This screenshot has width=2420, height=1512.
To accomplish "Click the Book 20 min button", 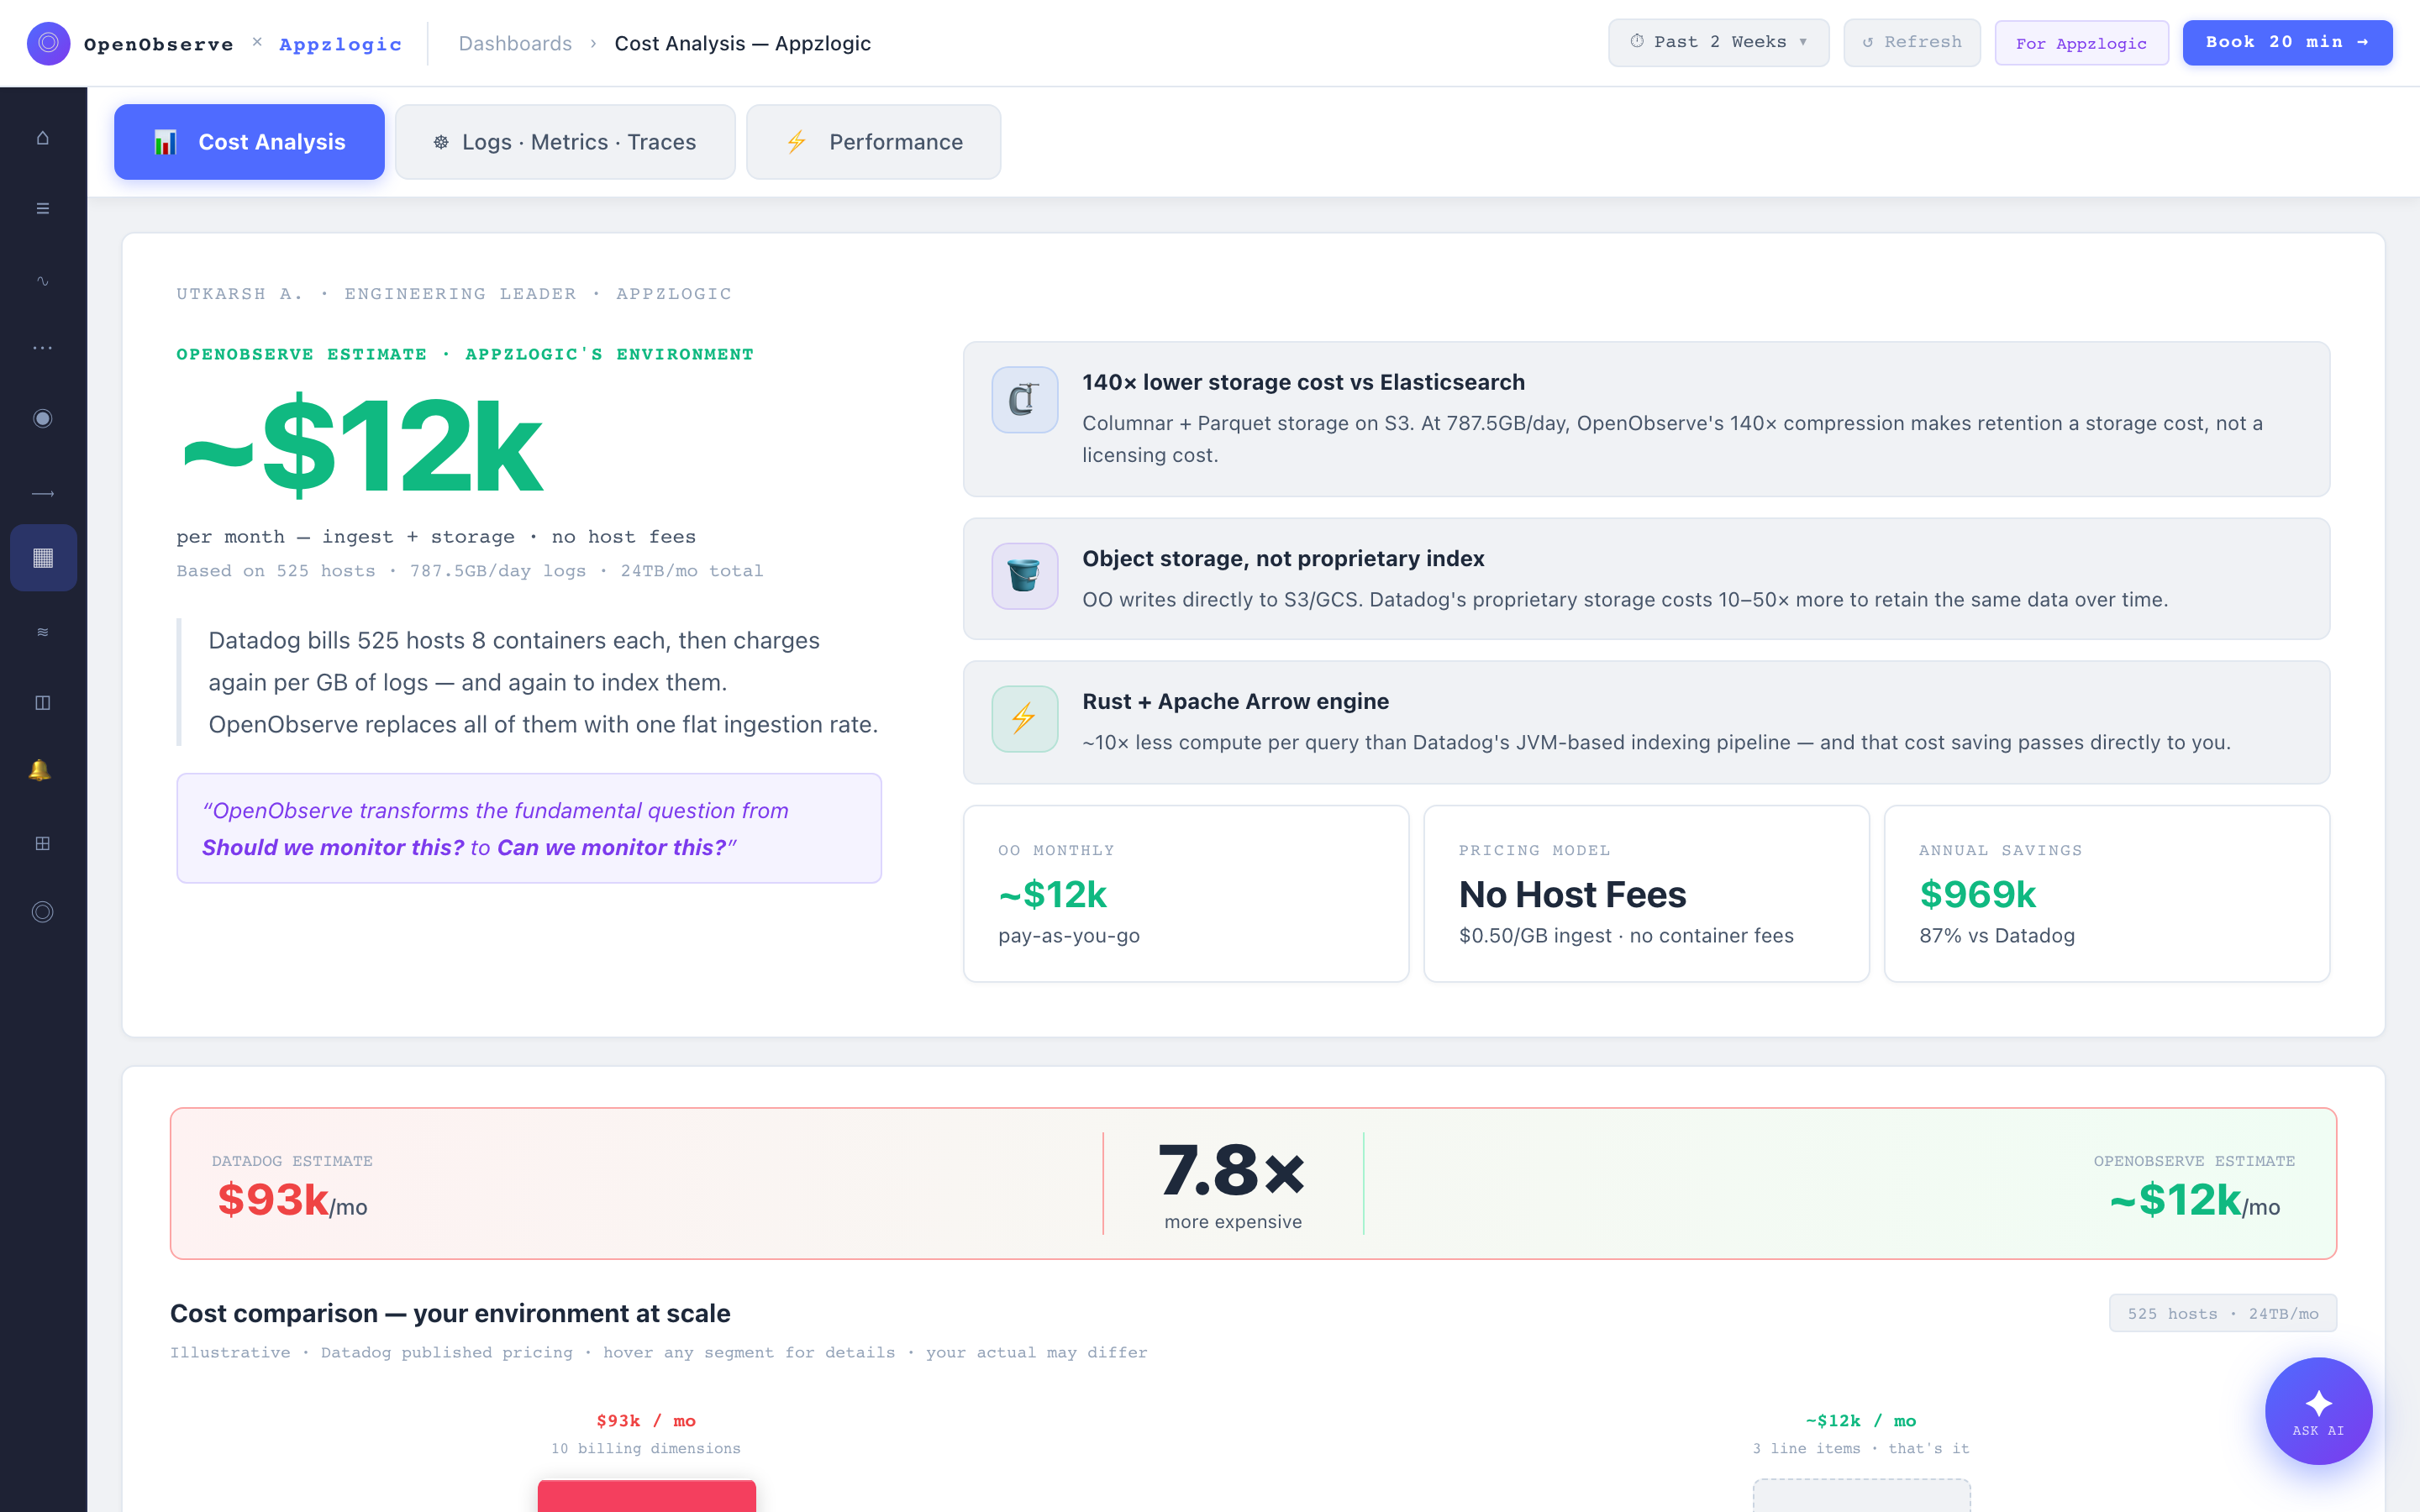I will click(x=2287, y=42).
